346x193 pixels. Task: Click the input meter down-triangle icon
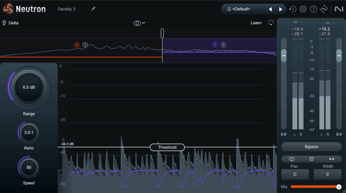pos(296,22)
